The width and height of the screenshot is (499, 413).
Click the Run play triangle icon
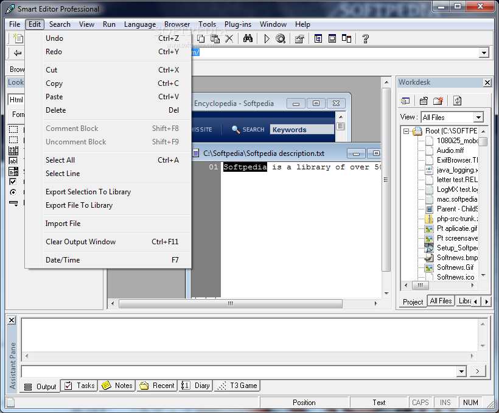(267, 38)
